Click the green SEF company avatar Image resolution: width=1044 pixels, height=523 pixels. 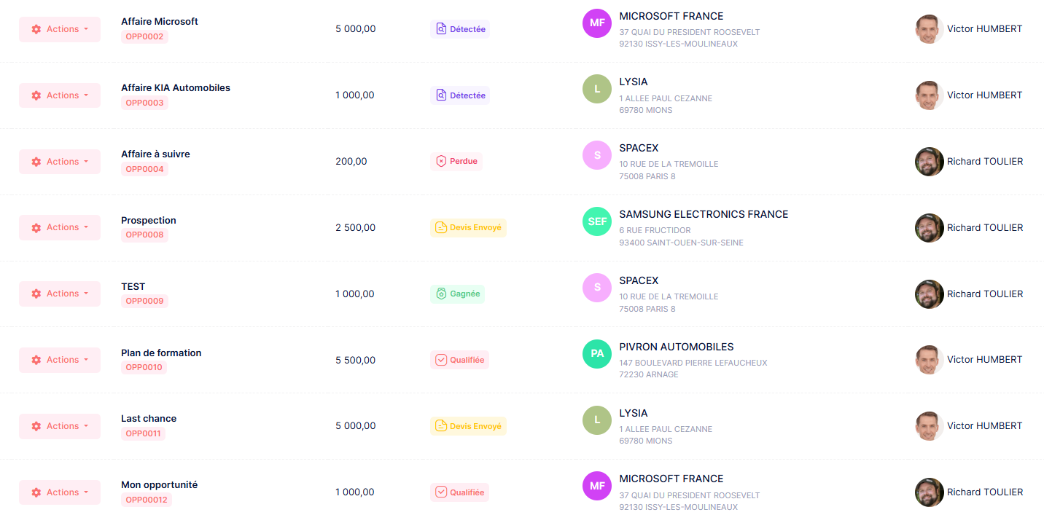click(x=597, y=221)
